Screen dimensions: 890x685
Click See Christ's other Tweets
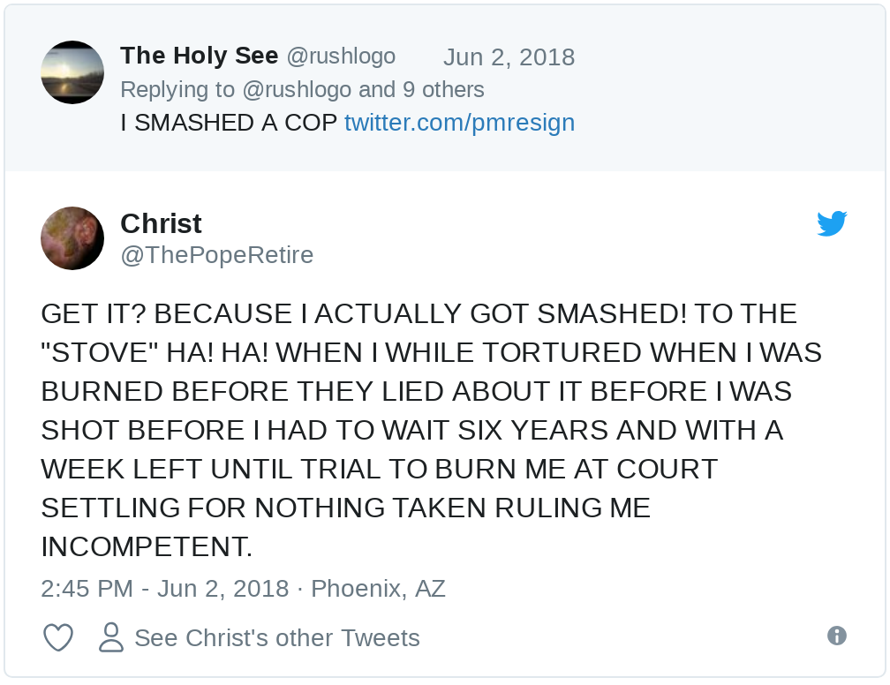[276, 637]
